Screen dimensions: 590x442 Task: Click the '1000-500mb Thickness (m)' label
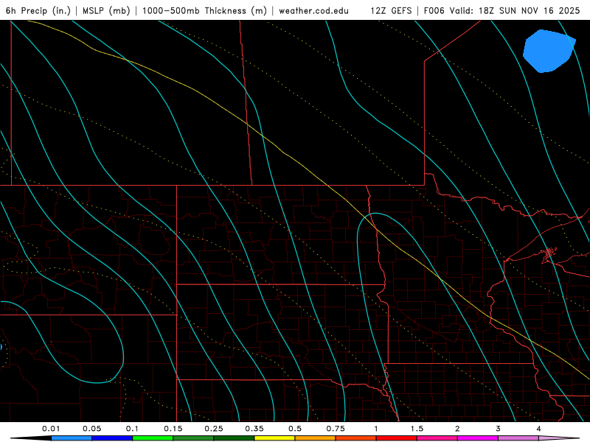coord(204,10)
